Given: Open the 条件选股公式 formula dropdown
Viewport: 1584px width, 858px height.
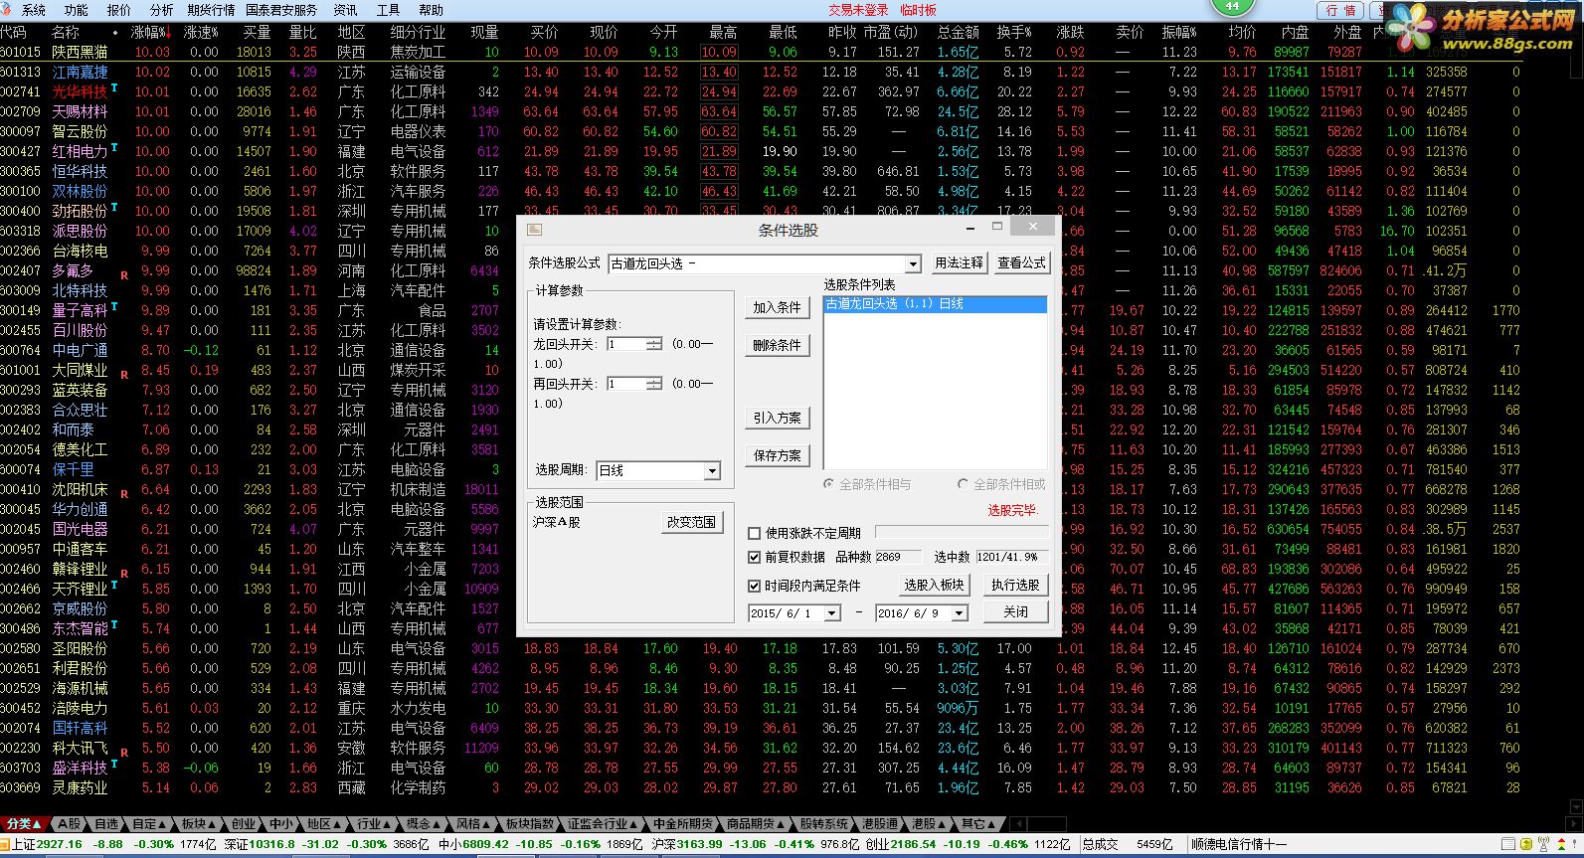Looking at the screenshot, I should click(913, 264).
